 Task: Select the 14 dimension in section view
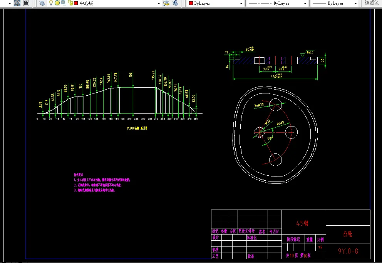coord(227,66)
